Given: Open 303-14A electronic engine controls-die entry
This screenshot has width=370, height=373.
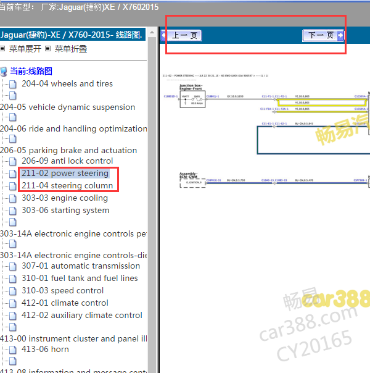Looking at the screenshot, I should coord(73,255).
